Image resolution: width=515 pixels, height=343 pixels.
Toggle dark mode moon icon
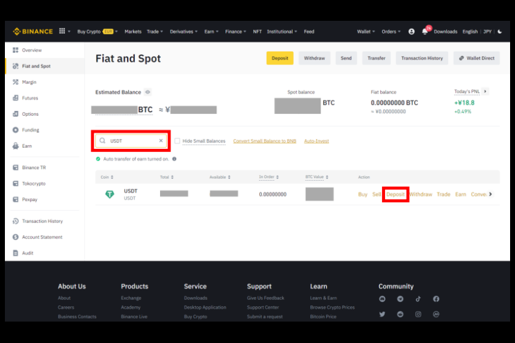[x=500, y=31]
